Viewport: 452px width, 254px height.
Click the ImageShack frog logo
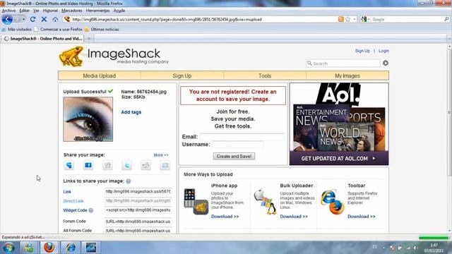click(x=71, y=56)
